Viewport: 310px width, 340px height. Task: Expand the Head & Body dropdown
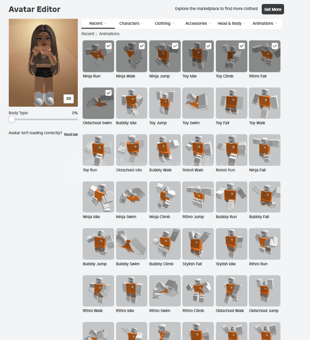pos(231,24)
